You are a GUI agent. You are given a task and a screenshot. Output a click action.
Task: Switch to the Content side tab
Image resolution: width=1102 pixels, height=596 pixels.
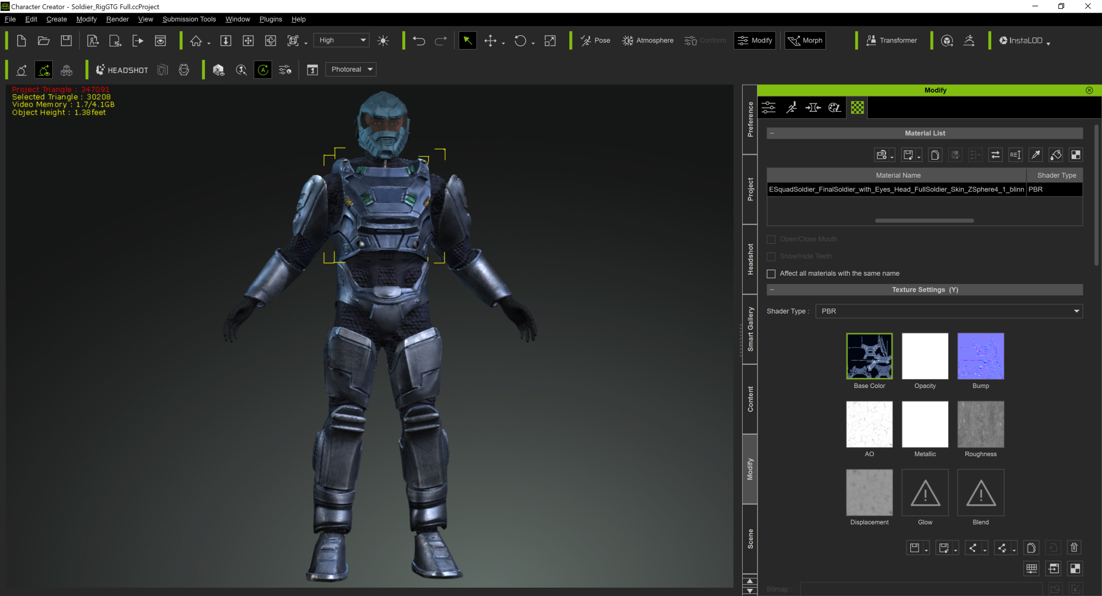[750, 399]
